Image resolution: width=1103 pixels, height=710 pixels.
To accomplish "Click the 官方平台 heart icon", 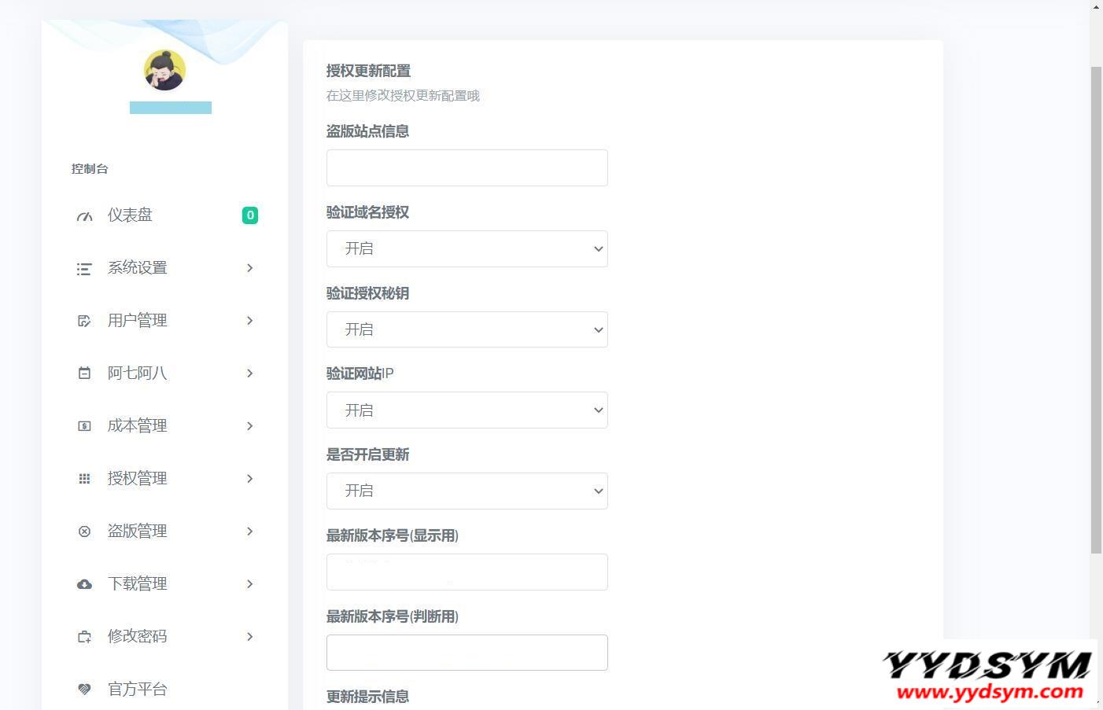I will point(84,690).
